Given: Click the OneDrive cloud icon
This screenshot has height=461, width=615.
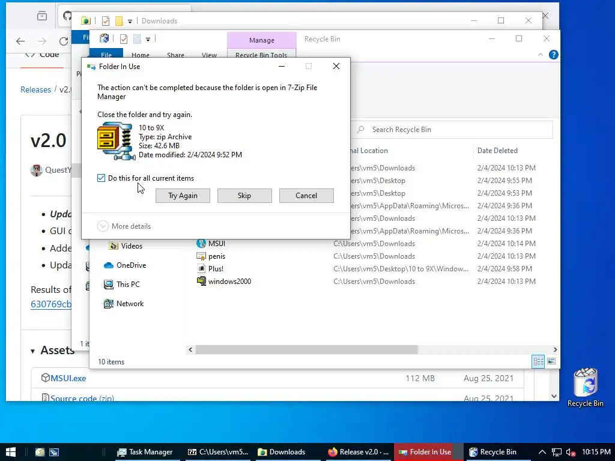Looking at the screenshot, I should coord(108,265).
